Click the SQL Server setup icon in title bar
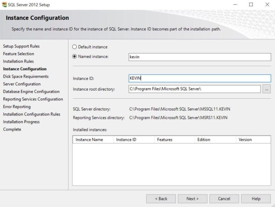 tap(4, 5)
